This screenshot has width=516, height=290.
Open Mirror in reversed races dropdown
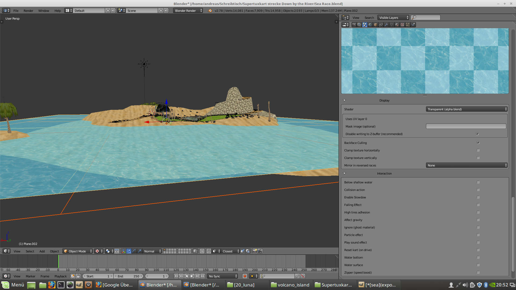[467, 165]
